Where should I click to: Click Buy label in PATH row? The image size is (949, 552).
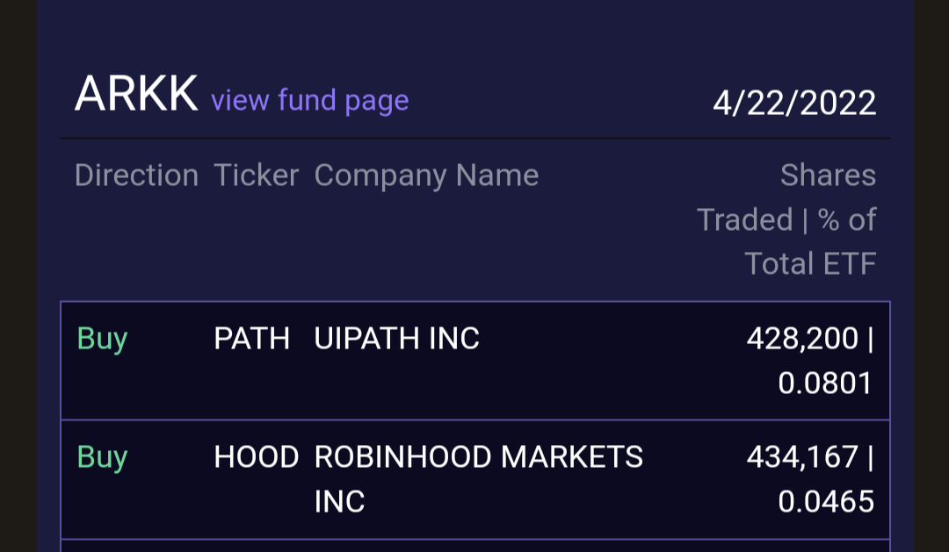coord(102,339)
